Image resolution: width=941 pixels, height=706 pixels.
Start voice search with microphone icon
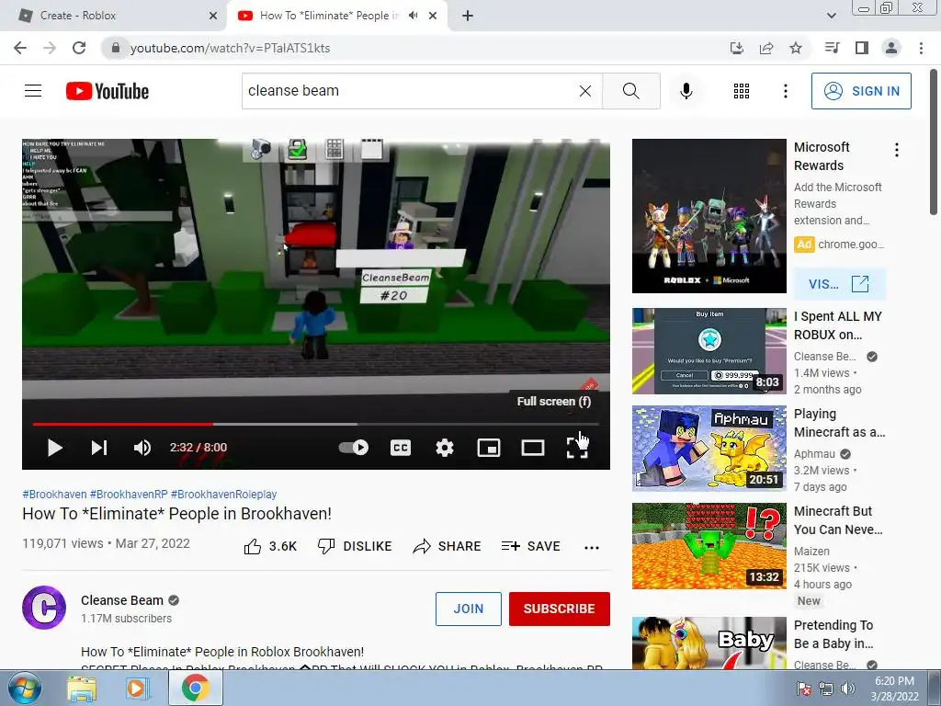[x=686, y=91]
